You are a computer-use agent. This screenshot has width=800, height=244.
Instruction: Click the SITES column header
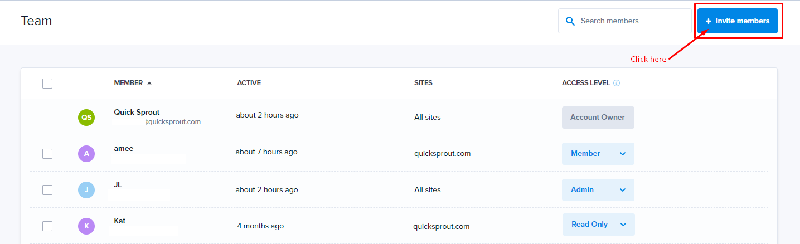423,83
